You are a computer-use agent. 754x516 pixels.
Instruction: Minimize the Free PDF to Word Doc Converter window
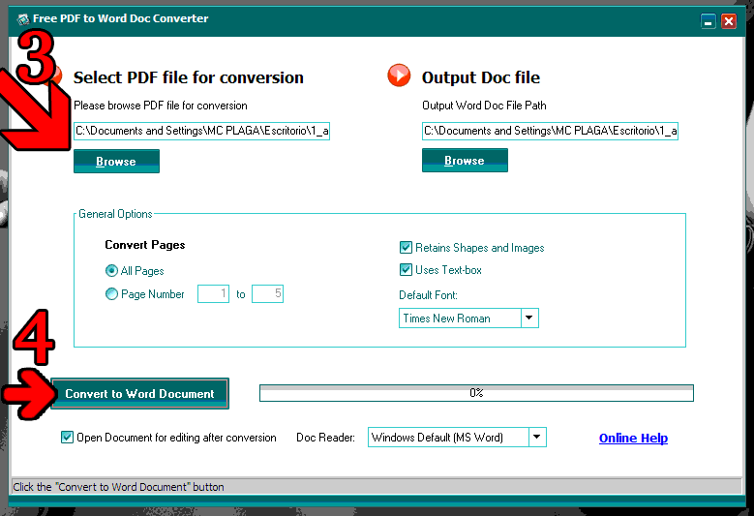[x=708, y=21]
